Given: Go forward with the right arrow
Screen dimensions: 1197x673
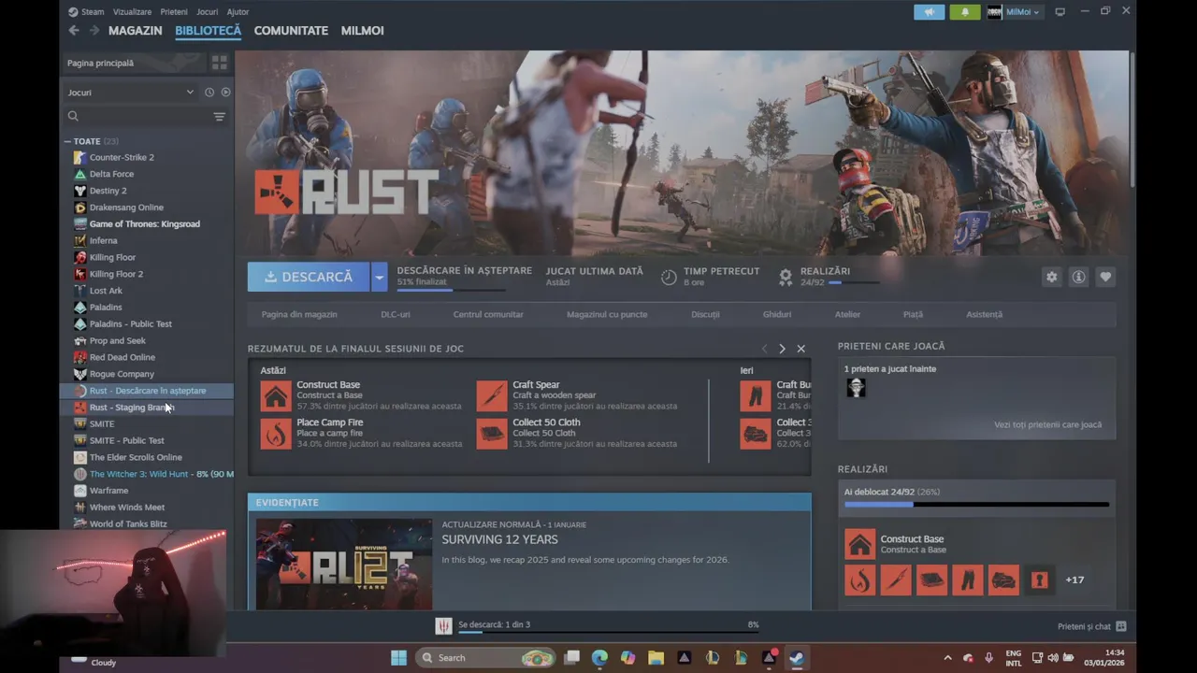Looking at the screenshot, I should click(94, 30).
